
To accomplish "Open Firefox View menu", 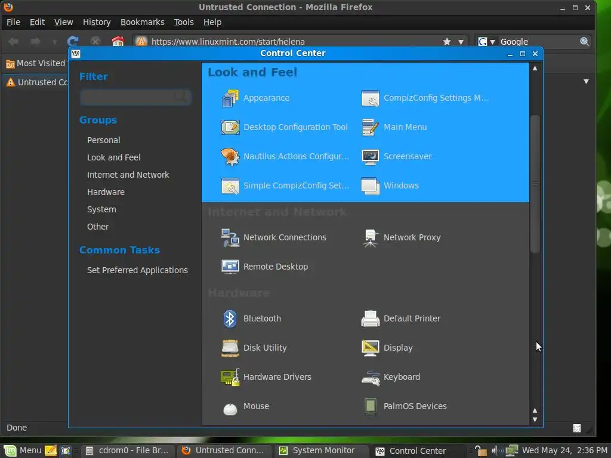I will [x=63, y=22].
